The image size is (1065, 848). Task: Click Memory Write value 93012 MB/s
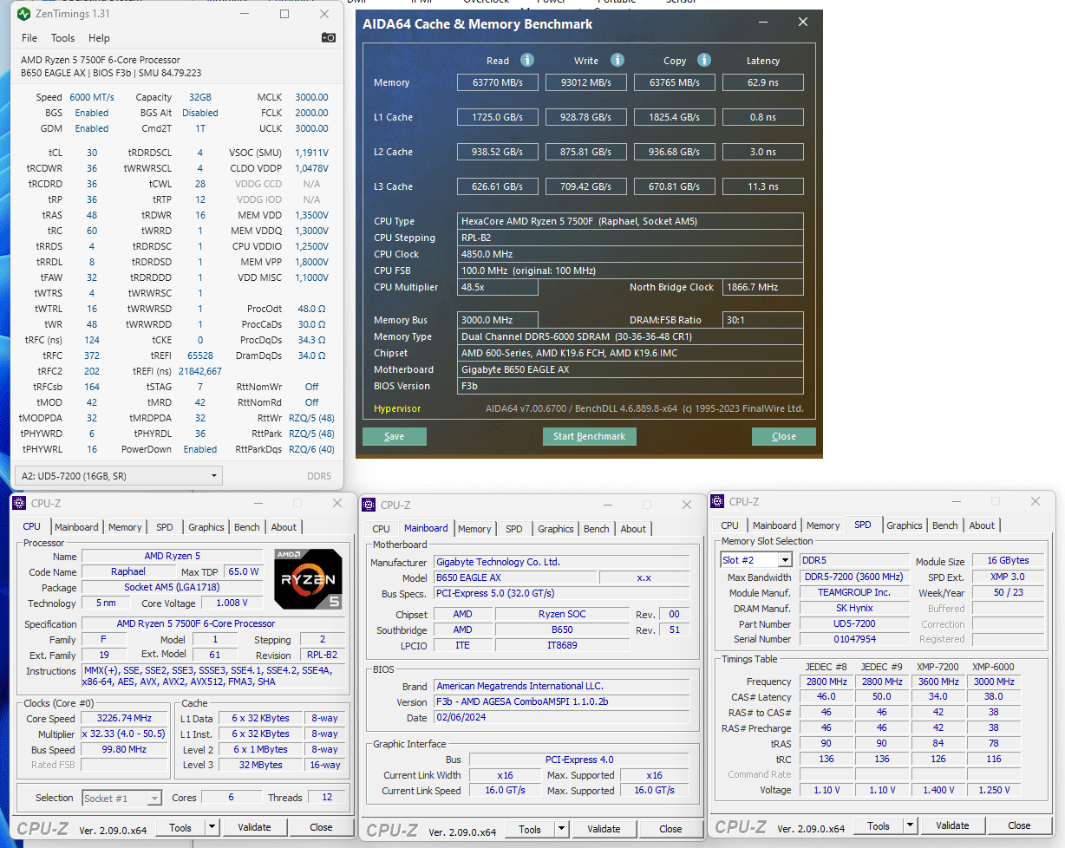coord(586,82)
